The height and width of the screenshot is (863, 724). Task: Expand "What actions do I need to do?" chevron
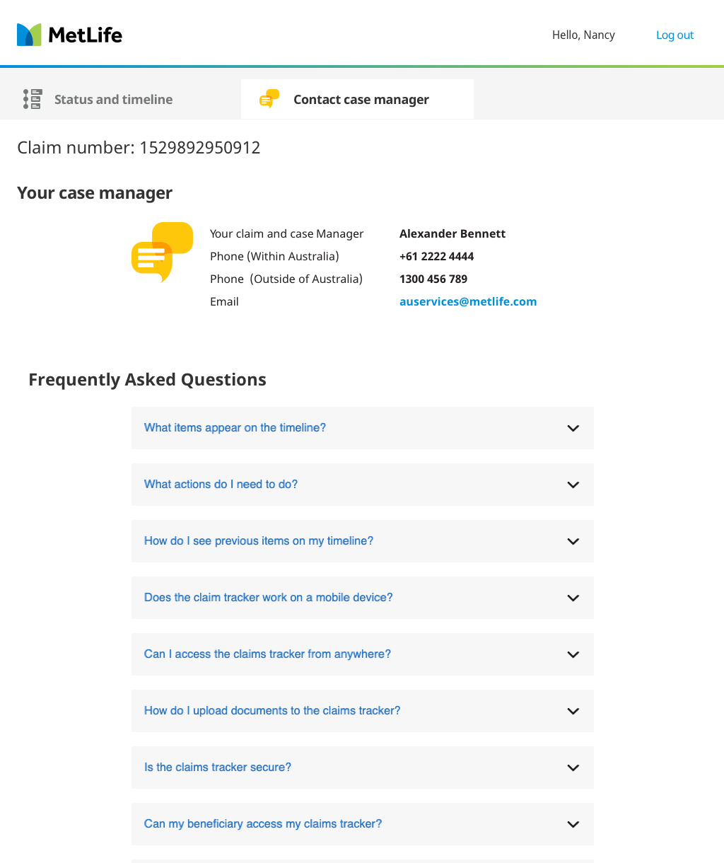(573, 485)
